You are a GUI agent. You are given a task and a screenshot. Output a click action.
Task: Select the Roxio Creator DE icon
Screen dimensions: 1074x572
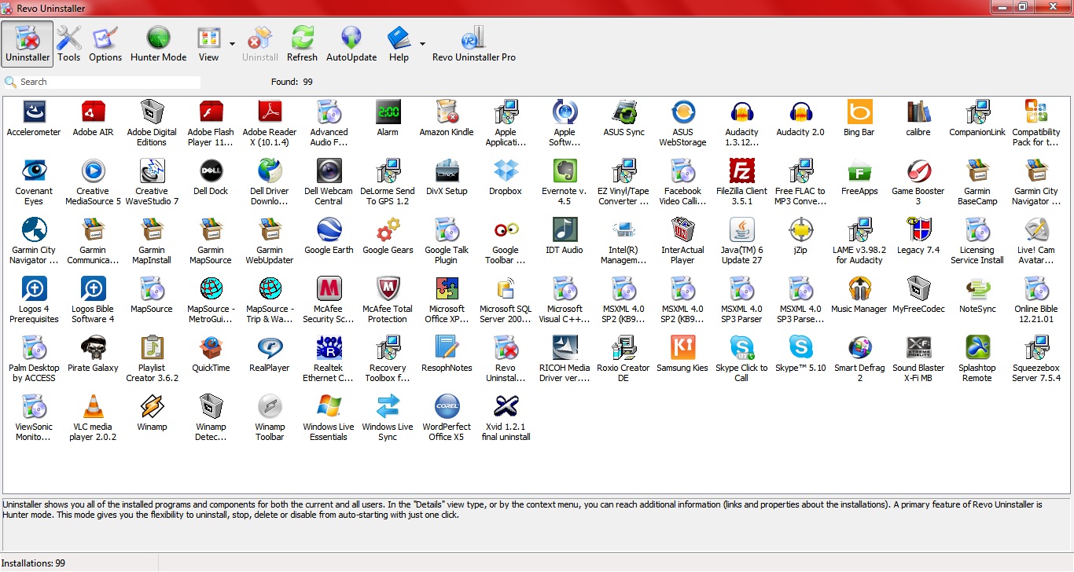point(623,348)
